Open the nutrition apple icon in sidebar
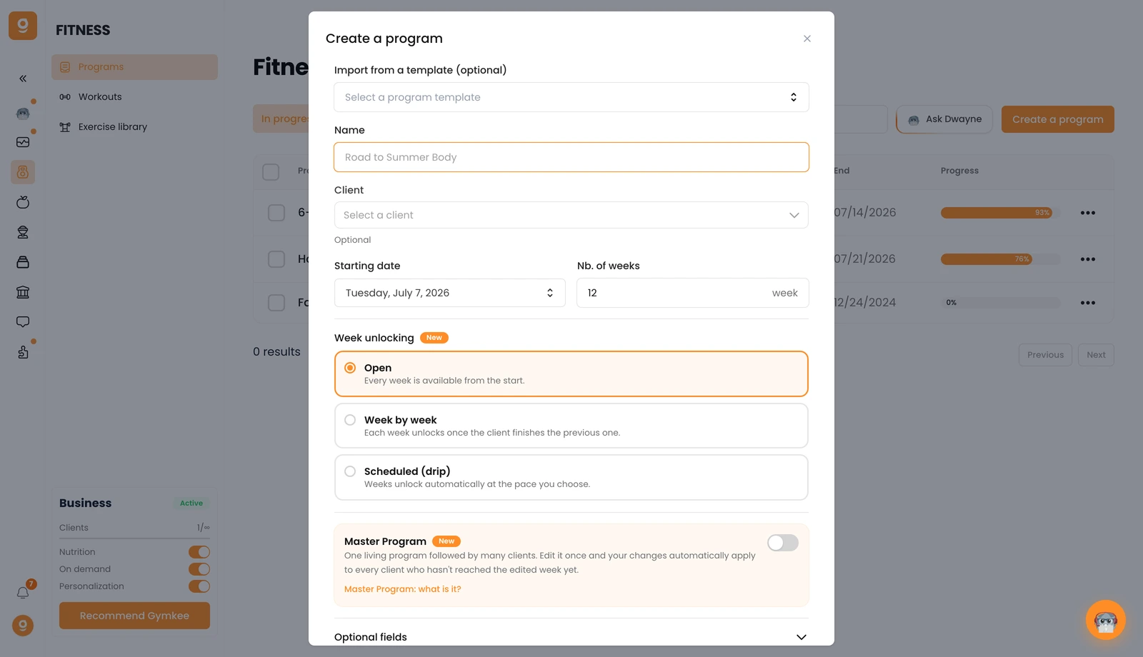The width and height of the screenshot is (1143, 657). click(23, 202)
